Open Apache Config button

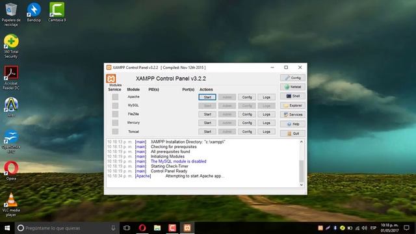tap(247, 97)
